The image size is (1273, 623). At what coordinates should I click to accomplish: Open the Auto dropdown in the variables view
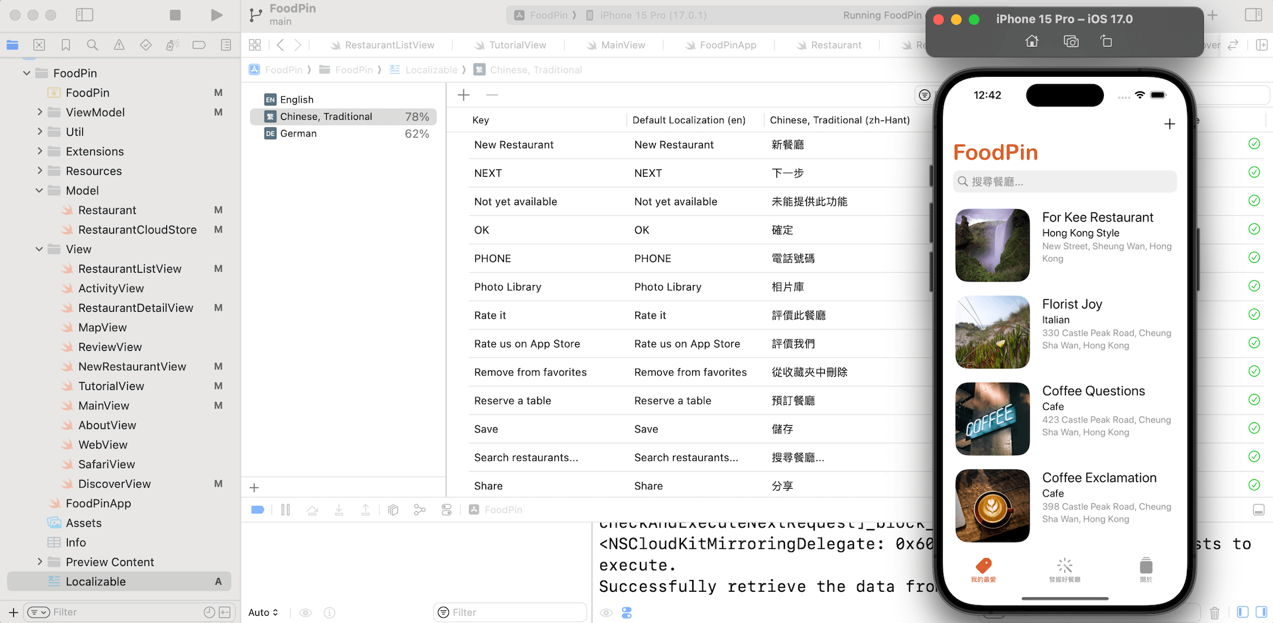[263, 612]
